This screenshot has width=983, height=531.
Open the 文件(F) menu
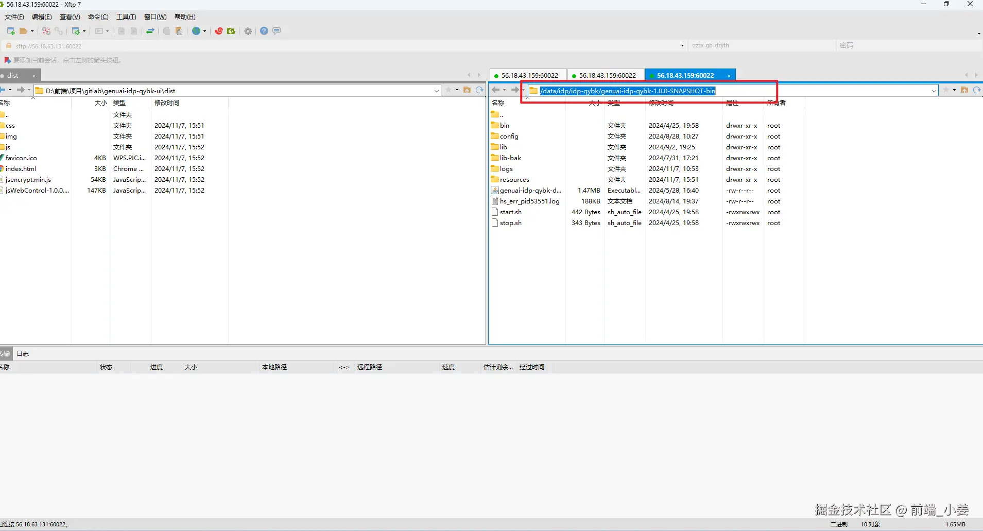[x=14, y=17]
